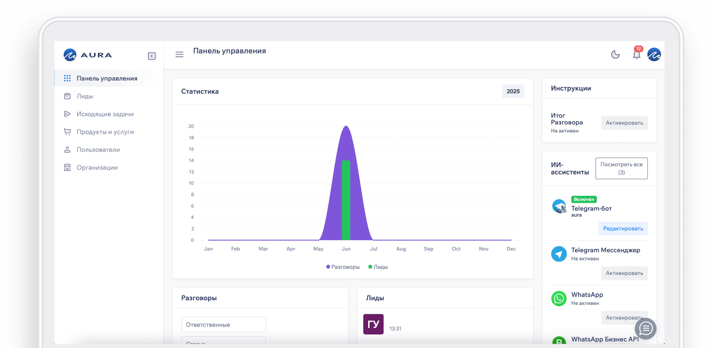Expand the Ответственные dropdown filter

(x=223, y=324)
